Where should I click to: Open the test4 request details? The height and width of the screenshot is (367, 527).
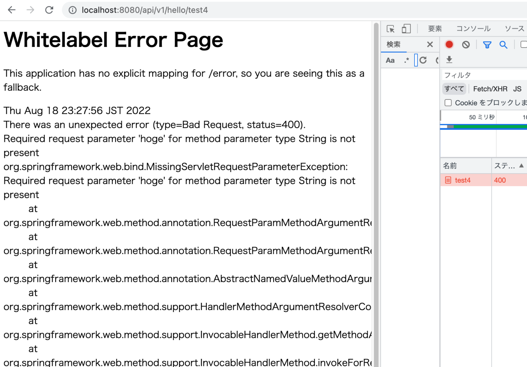coord(462,180)
